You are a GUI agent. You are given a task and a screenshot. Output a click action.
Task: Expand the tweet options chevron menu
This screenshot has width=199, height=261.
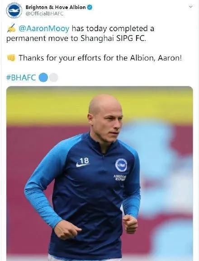[x=191, y=7]
